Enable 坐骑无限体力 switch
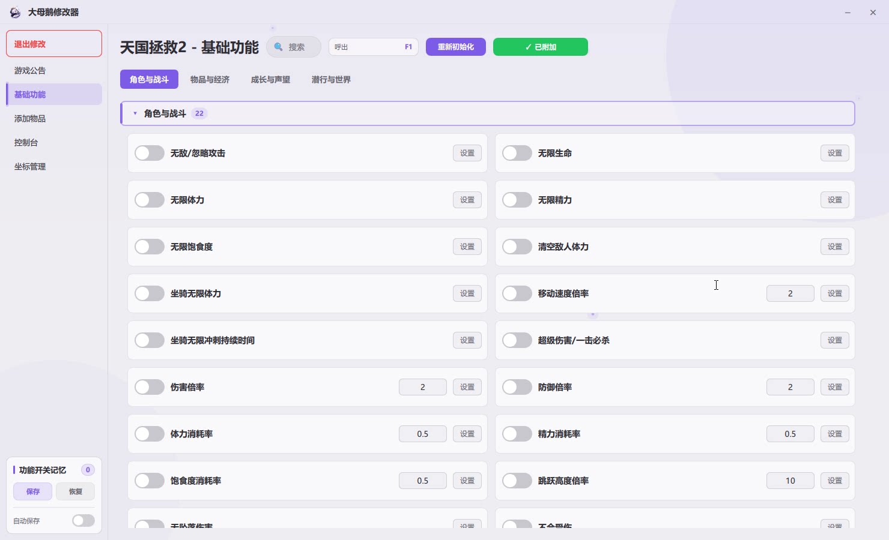Screen dimensions: 889x540 tap(150, 293)
